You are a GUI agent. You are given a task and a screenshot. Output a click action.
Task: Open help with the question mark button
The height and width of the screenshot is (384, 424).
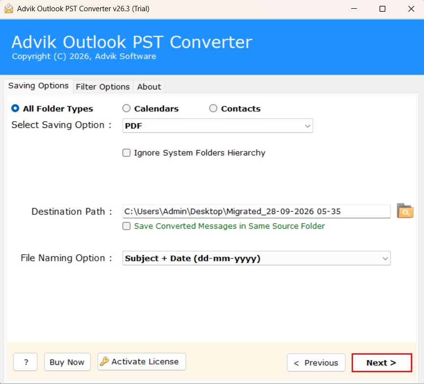(x=25, y=362)
